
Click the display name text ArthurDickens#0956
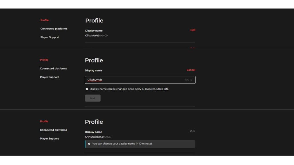point(98,137)
